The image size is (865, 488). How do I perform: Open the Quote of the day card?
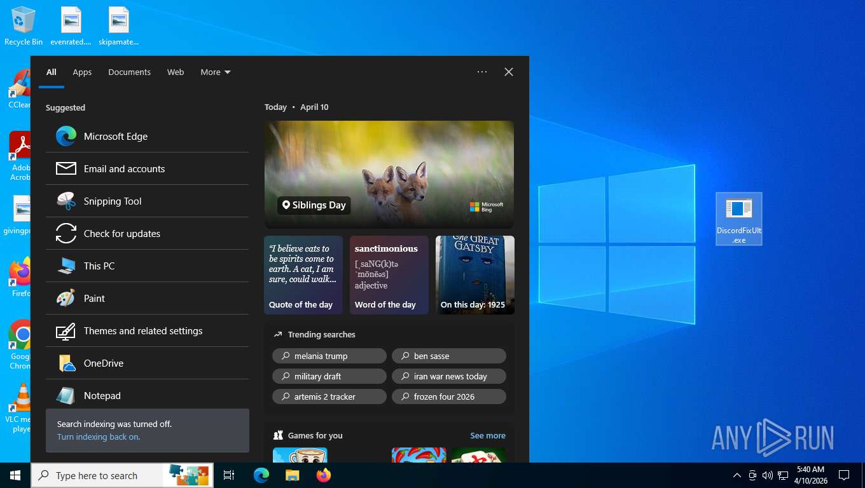coord(303,275)
